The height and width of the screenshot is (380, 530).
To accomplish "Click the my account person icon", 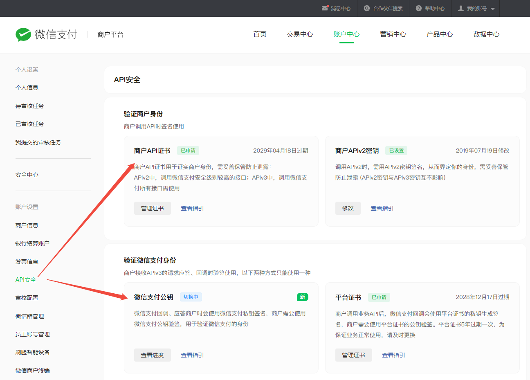I will pos(461,8).
